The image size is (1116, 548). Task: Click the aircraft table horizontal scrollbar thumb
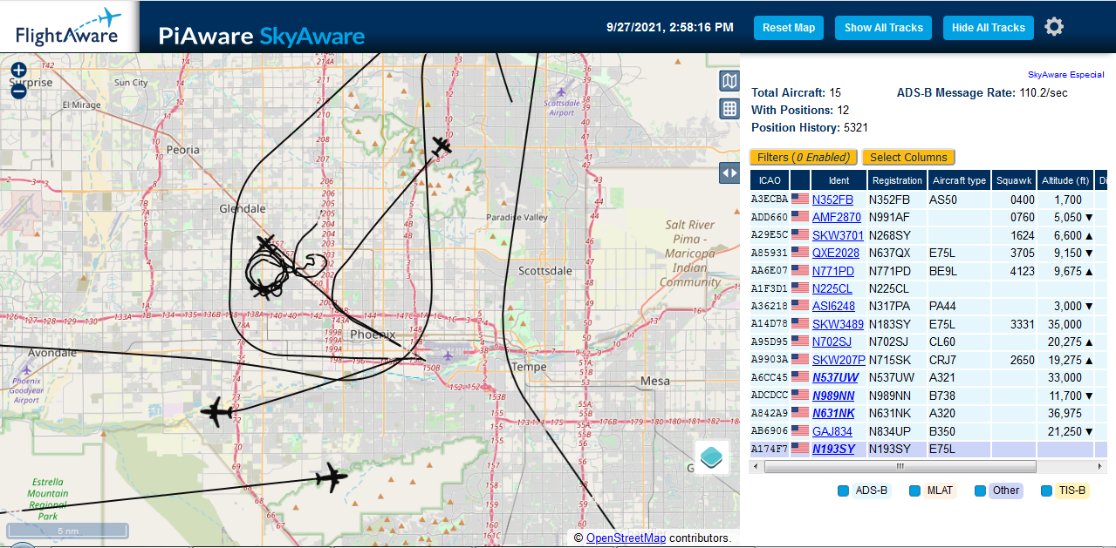tap(900, 467)
